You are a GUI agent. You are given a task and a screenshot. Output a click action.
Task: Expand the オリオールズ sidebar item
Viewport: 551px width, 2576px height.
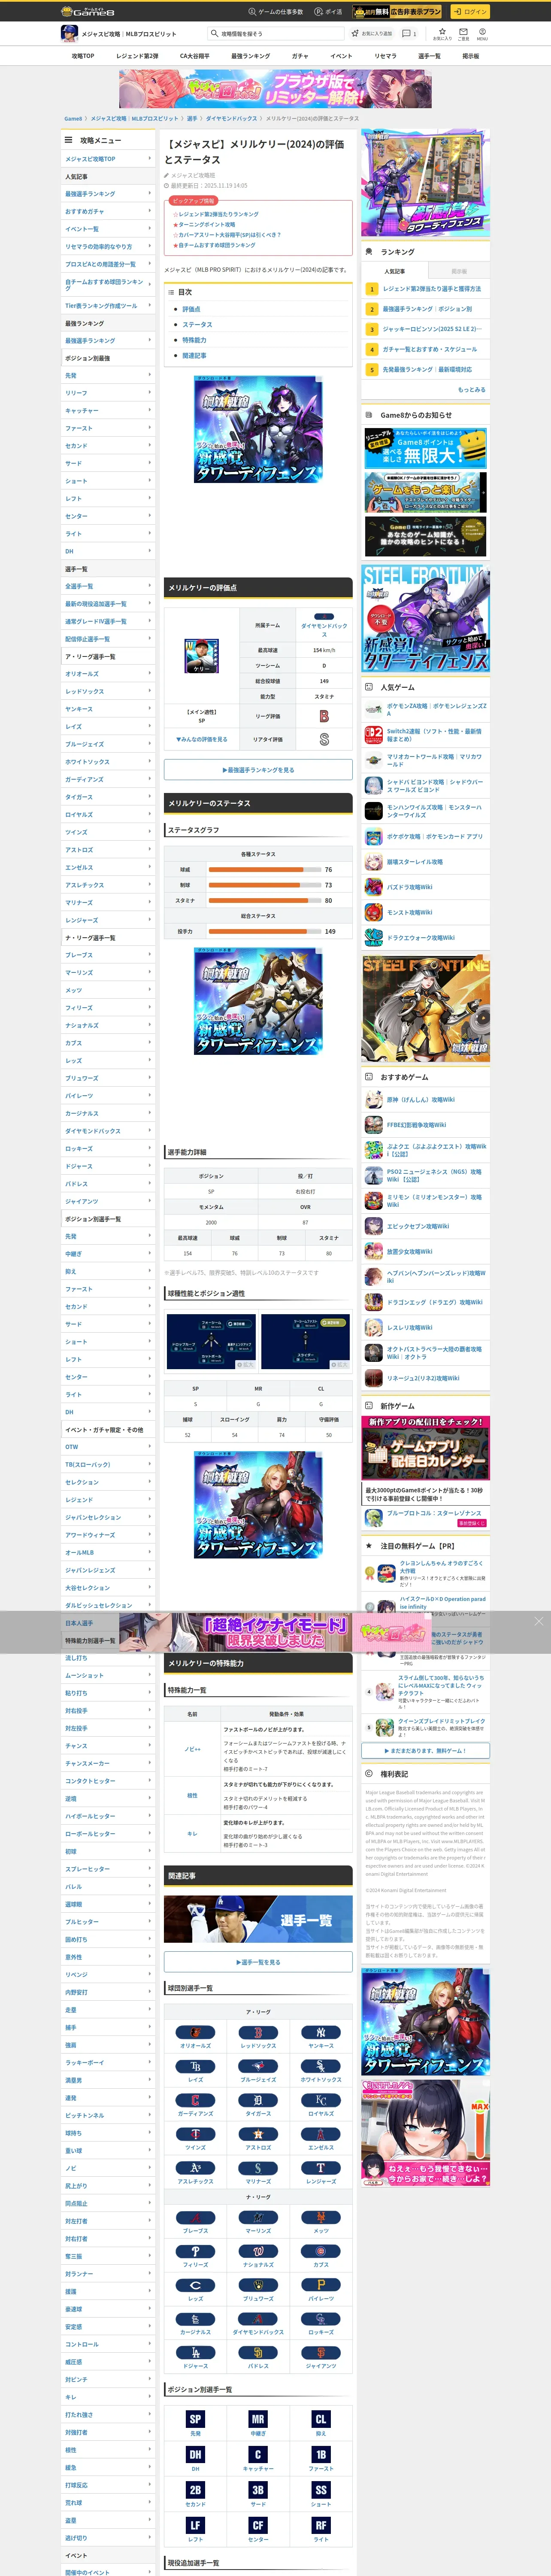click(109, 674)
